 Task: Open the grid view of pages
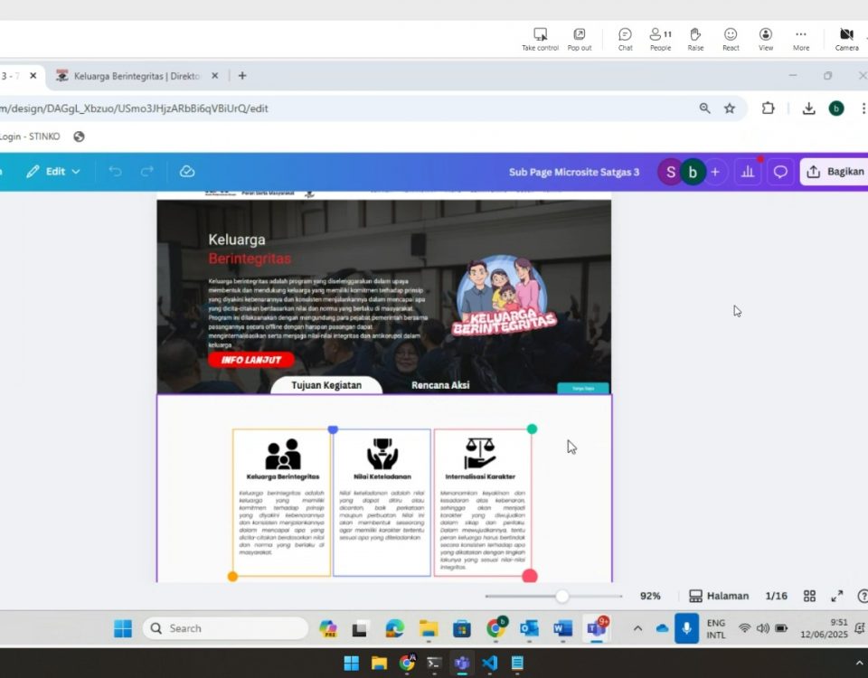pyautogui.click(x=810, y=596)
